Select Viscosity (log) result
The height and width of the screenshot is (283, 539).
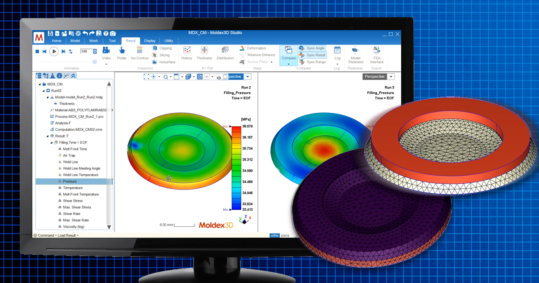73,226
